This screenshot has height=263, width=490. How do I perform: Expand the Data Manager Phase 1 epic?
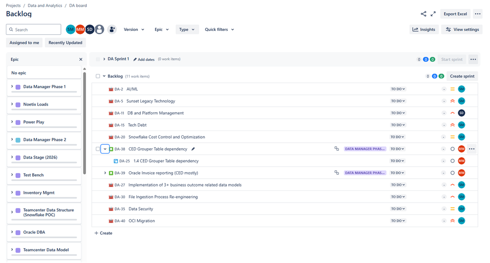pos(12,87)
